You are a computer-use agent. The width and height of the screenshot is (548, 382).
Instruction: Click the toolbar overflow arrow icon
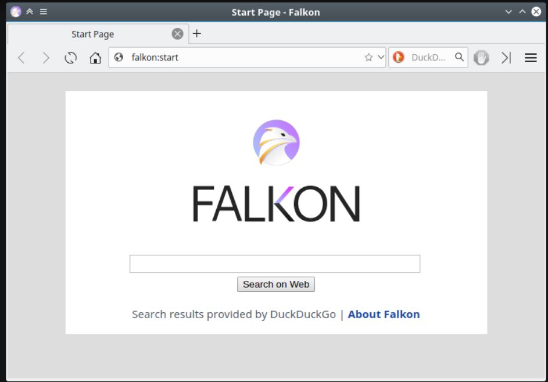point(506,58)
